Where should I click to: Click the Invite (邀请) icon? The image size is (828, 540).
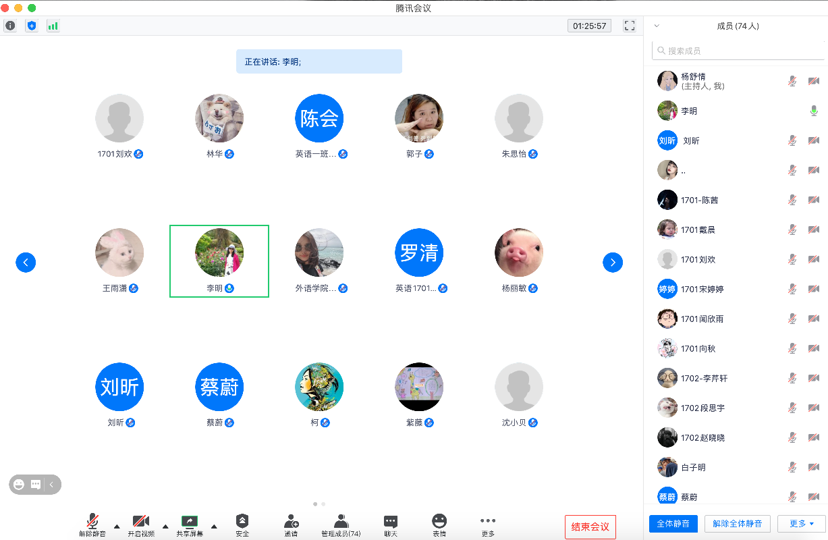click(x=291, y=524)
